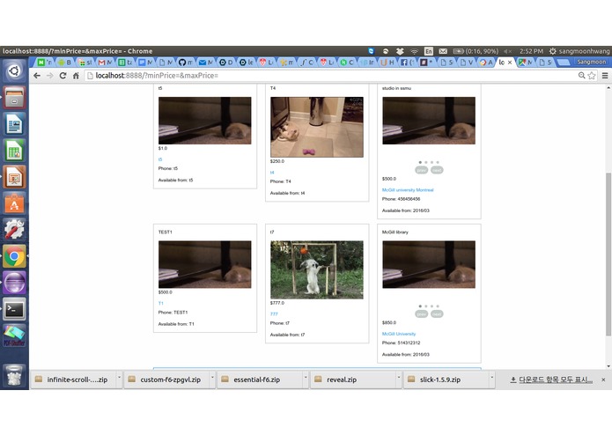Open the muted volume indicator

coord(508,51)
